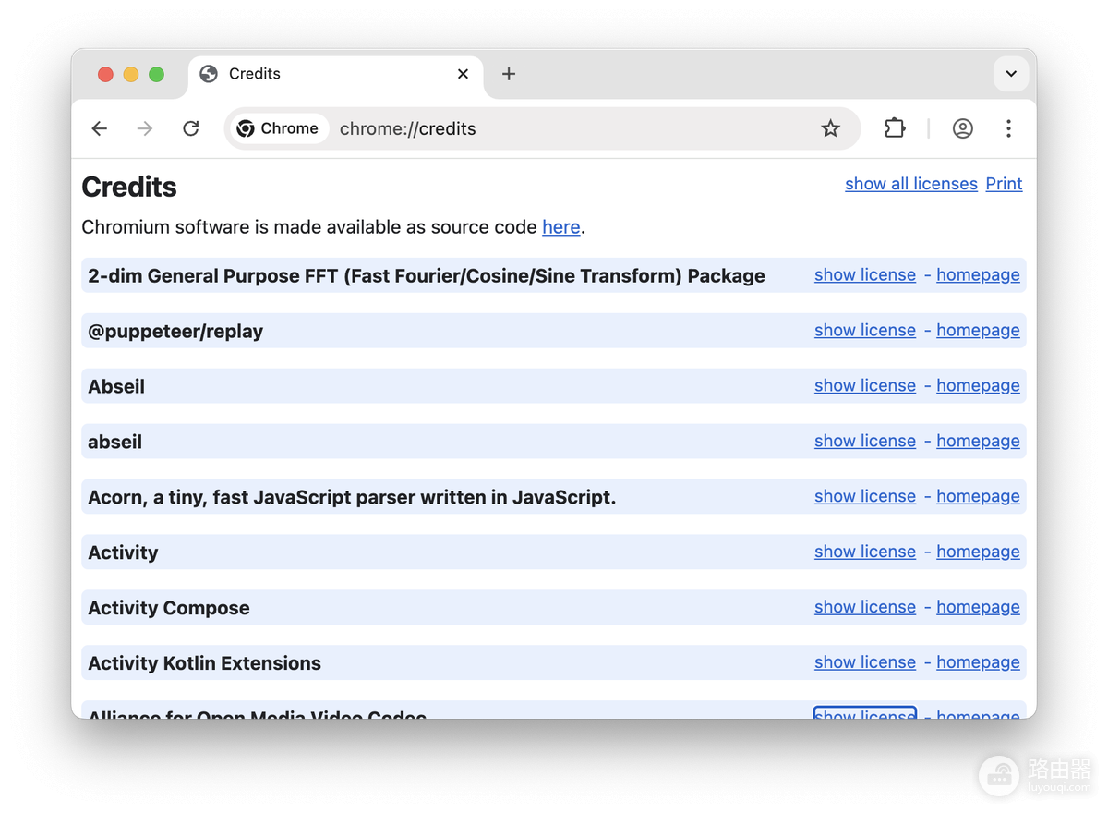
Task: Open homepage for lowercase abseil
Action: point(978,442)
